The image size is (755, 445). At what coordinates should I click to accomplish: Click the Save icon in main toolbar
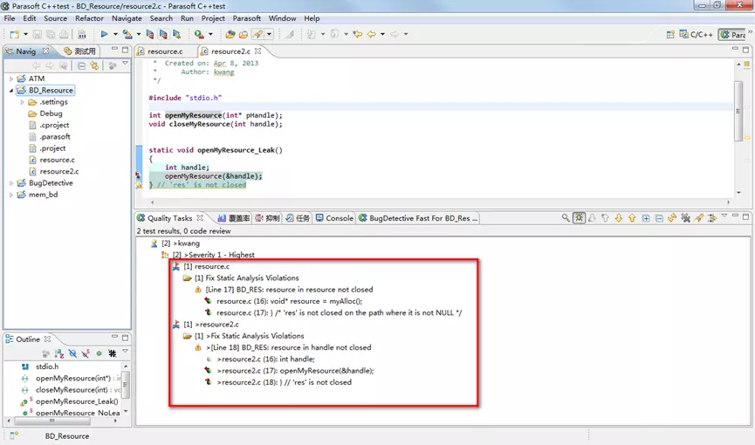(x=38, y=34)
